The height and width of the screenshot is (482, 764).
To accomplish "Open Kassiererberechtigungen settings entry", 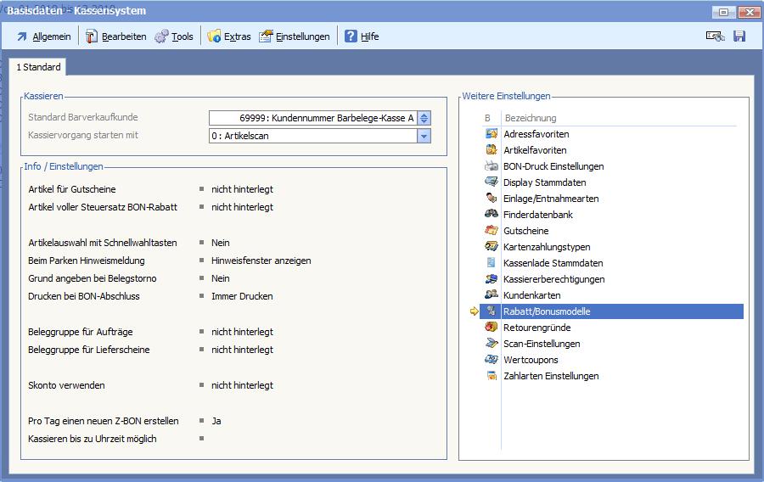I will click(x=553, y=279).
